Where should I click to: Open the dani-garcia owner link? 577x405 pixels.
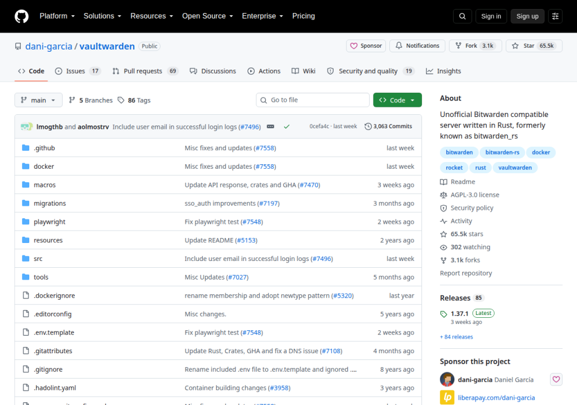(48, 46)
